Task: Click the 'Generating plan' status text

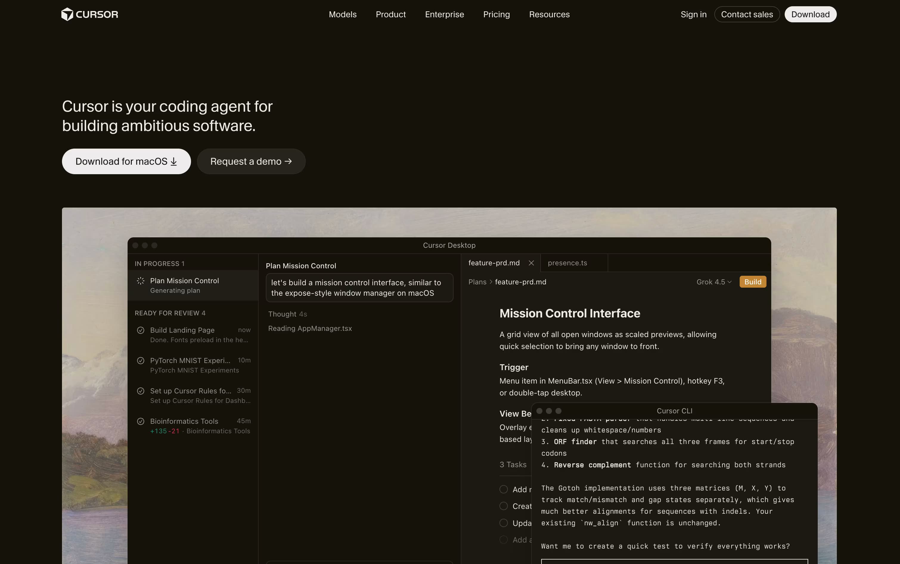Action: [x=175, y=291]
